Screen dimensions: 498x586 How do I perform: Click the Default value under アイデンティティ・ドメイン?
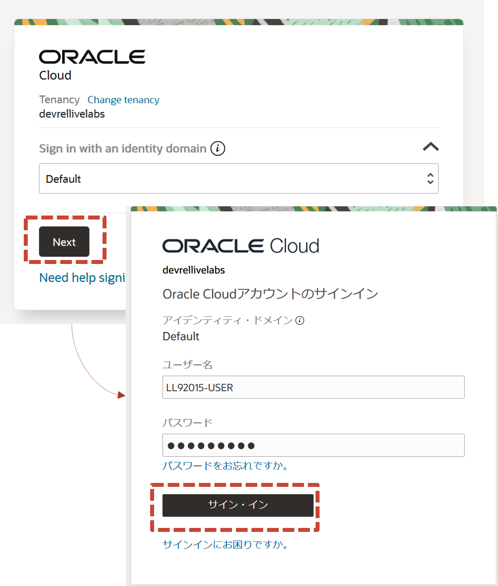click(x=181, y=336)
